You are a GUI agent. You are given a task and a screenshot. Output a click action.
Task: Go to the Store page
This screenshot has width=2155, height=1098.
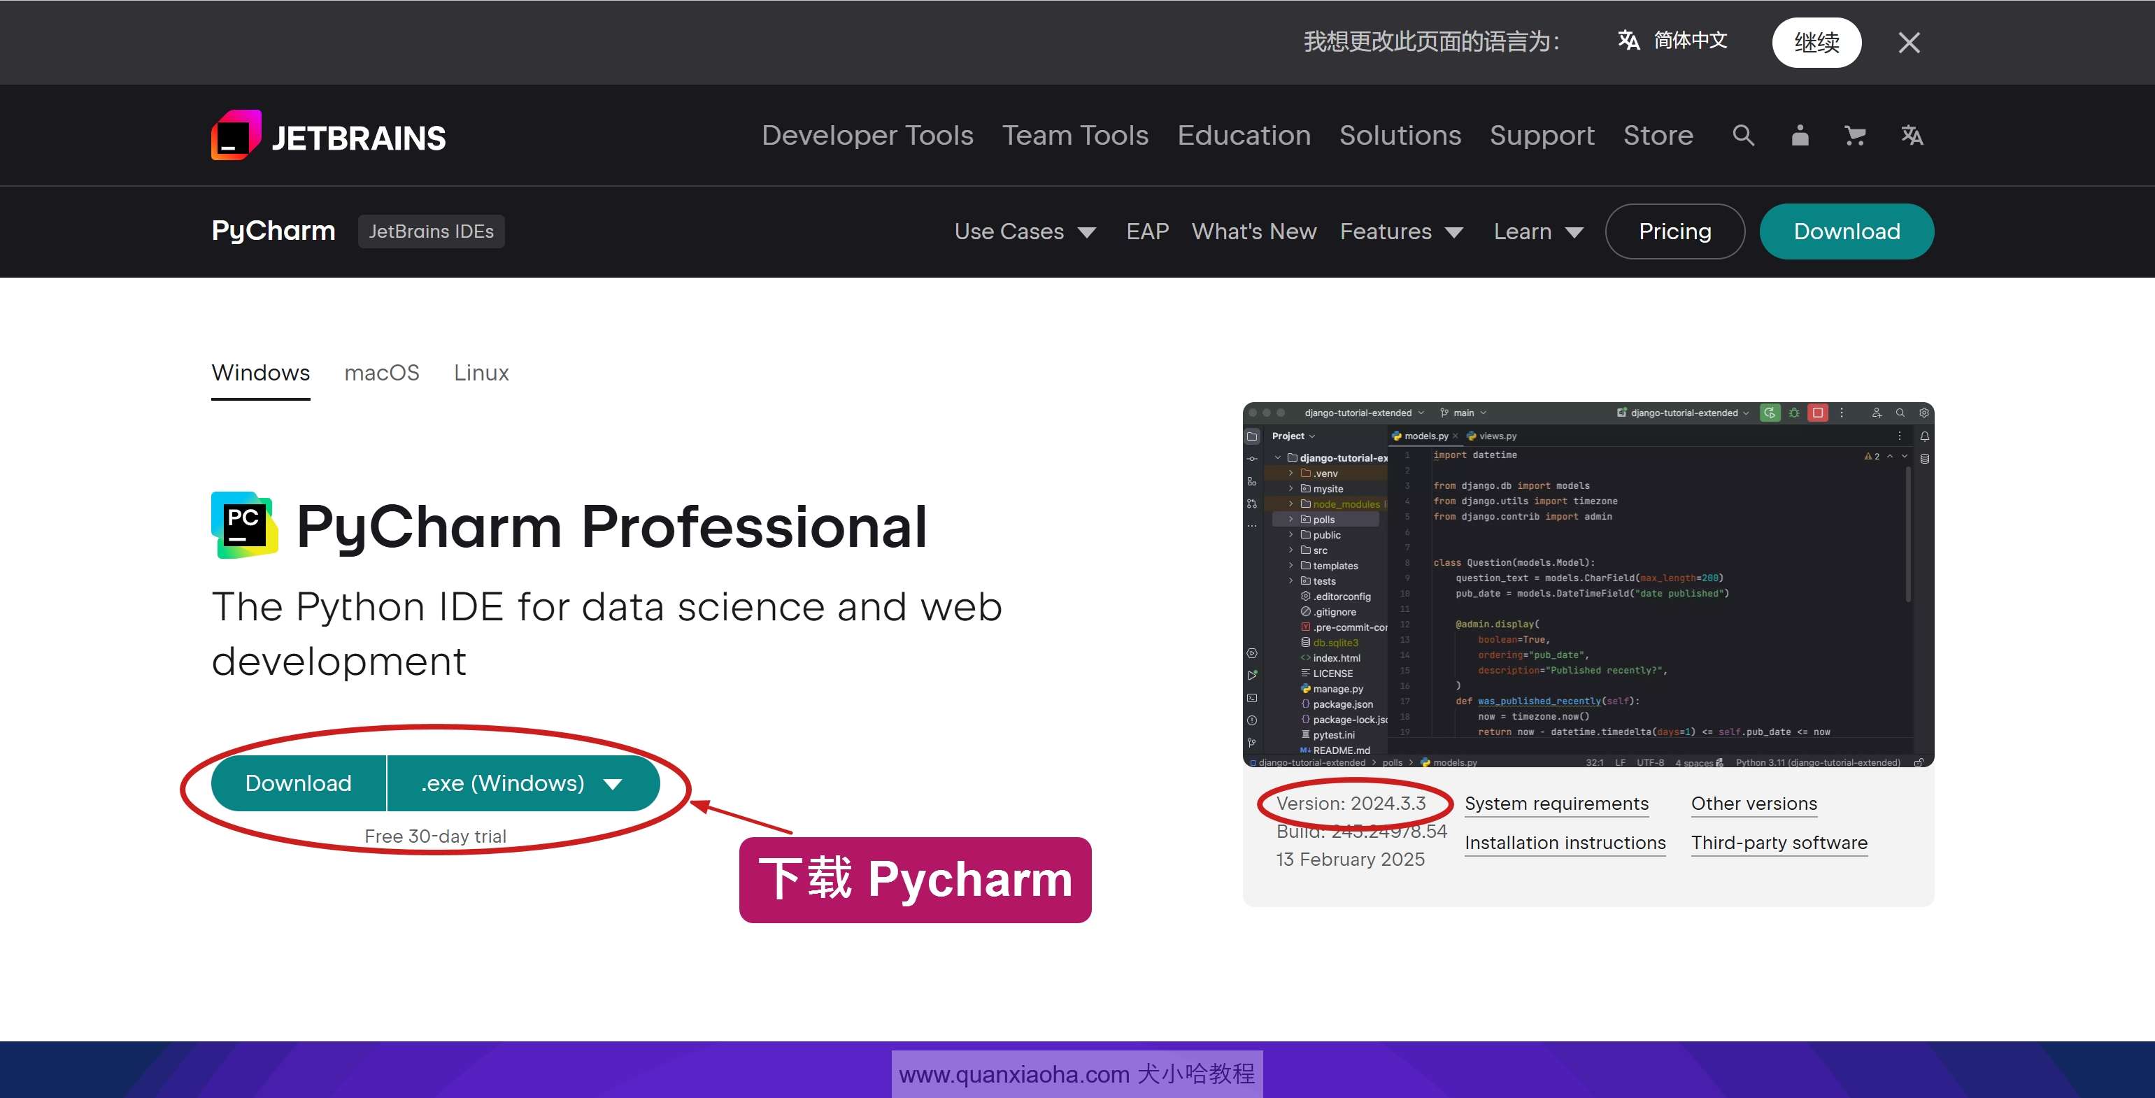point(1658,136)
